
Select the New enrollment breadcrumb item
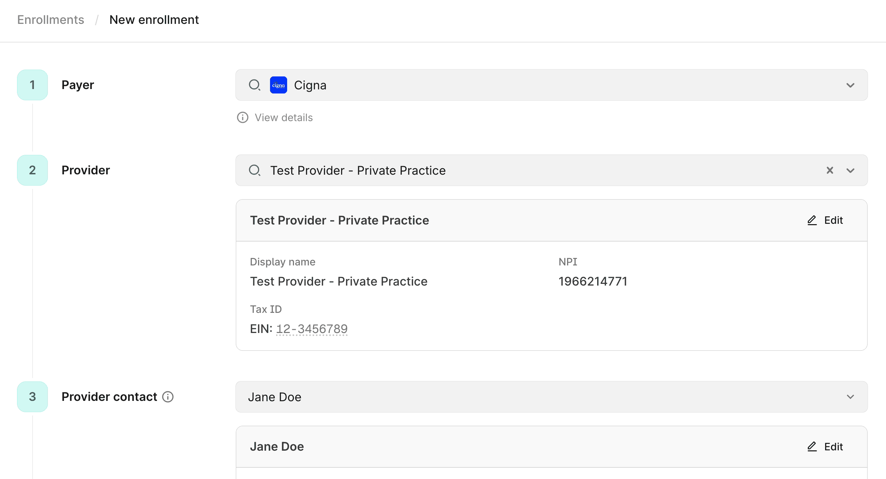click(154, 19)
